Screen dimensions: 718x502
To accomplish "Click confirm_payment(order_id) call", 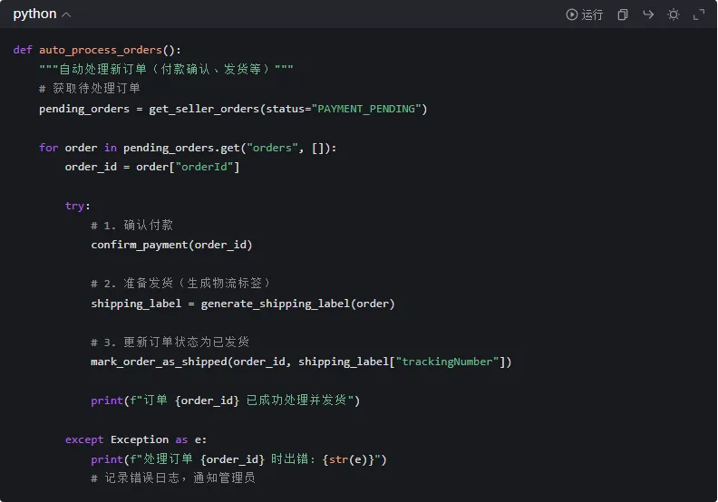I will point(171,245).
